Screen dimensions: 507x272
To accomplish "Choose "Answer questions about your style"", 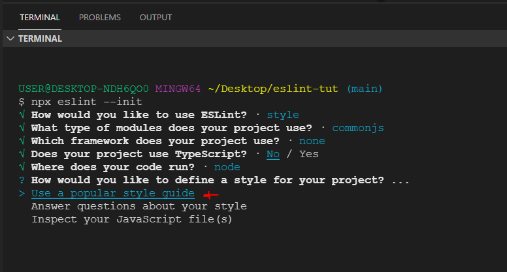I will [x=139, y=206].
